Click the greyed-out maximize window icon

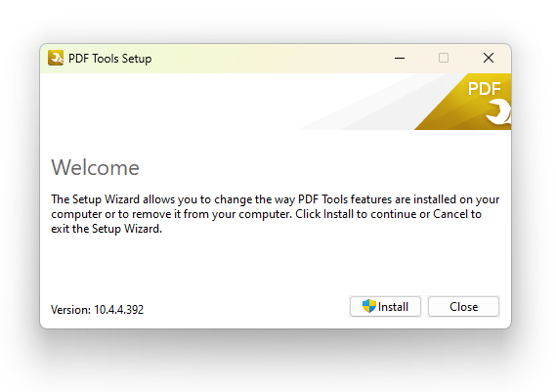click(444, 58)
